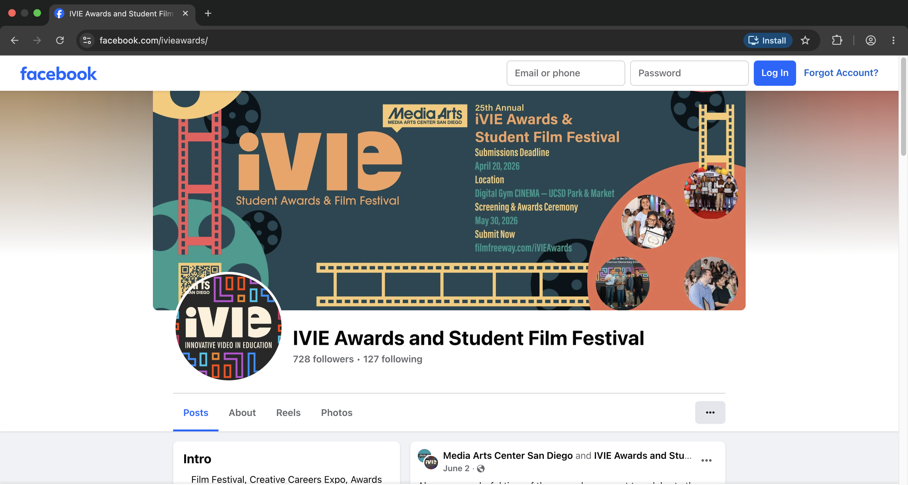Switch to the Reels tab
Screen dimensions: 908x485
point(288,413)
